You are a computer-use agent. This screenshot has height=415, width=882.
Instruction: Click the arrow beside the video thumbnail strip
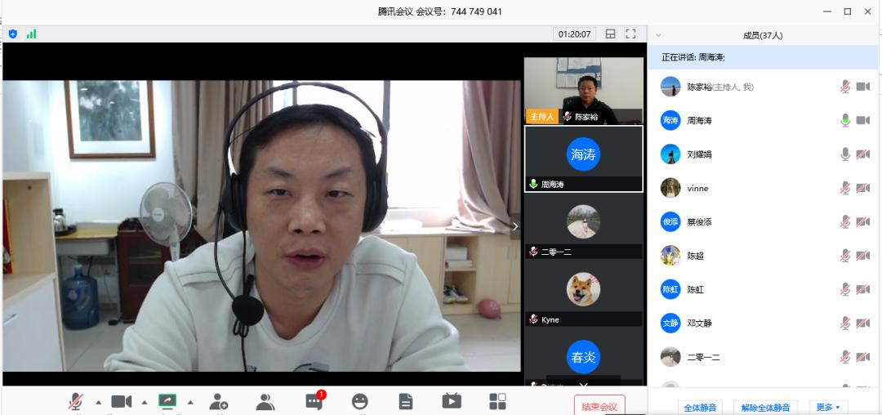pyautogui.click(x=514, y=226)
